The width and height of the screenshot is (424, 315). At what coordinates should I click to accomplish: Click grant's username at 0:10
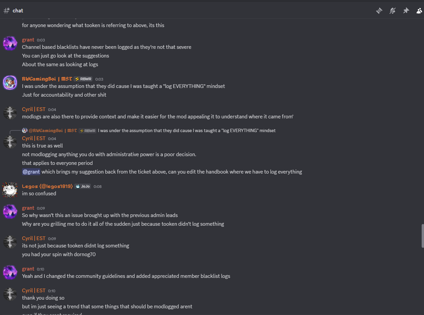(x=28, y=269)
